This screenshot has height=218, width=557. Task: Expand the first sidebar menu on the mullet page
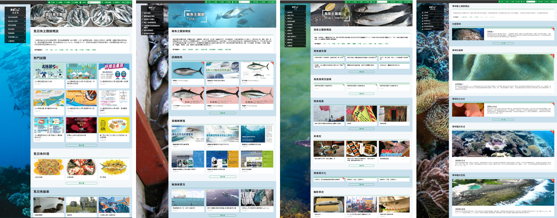click(x=295, y=13)
